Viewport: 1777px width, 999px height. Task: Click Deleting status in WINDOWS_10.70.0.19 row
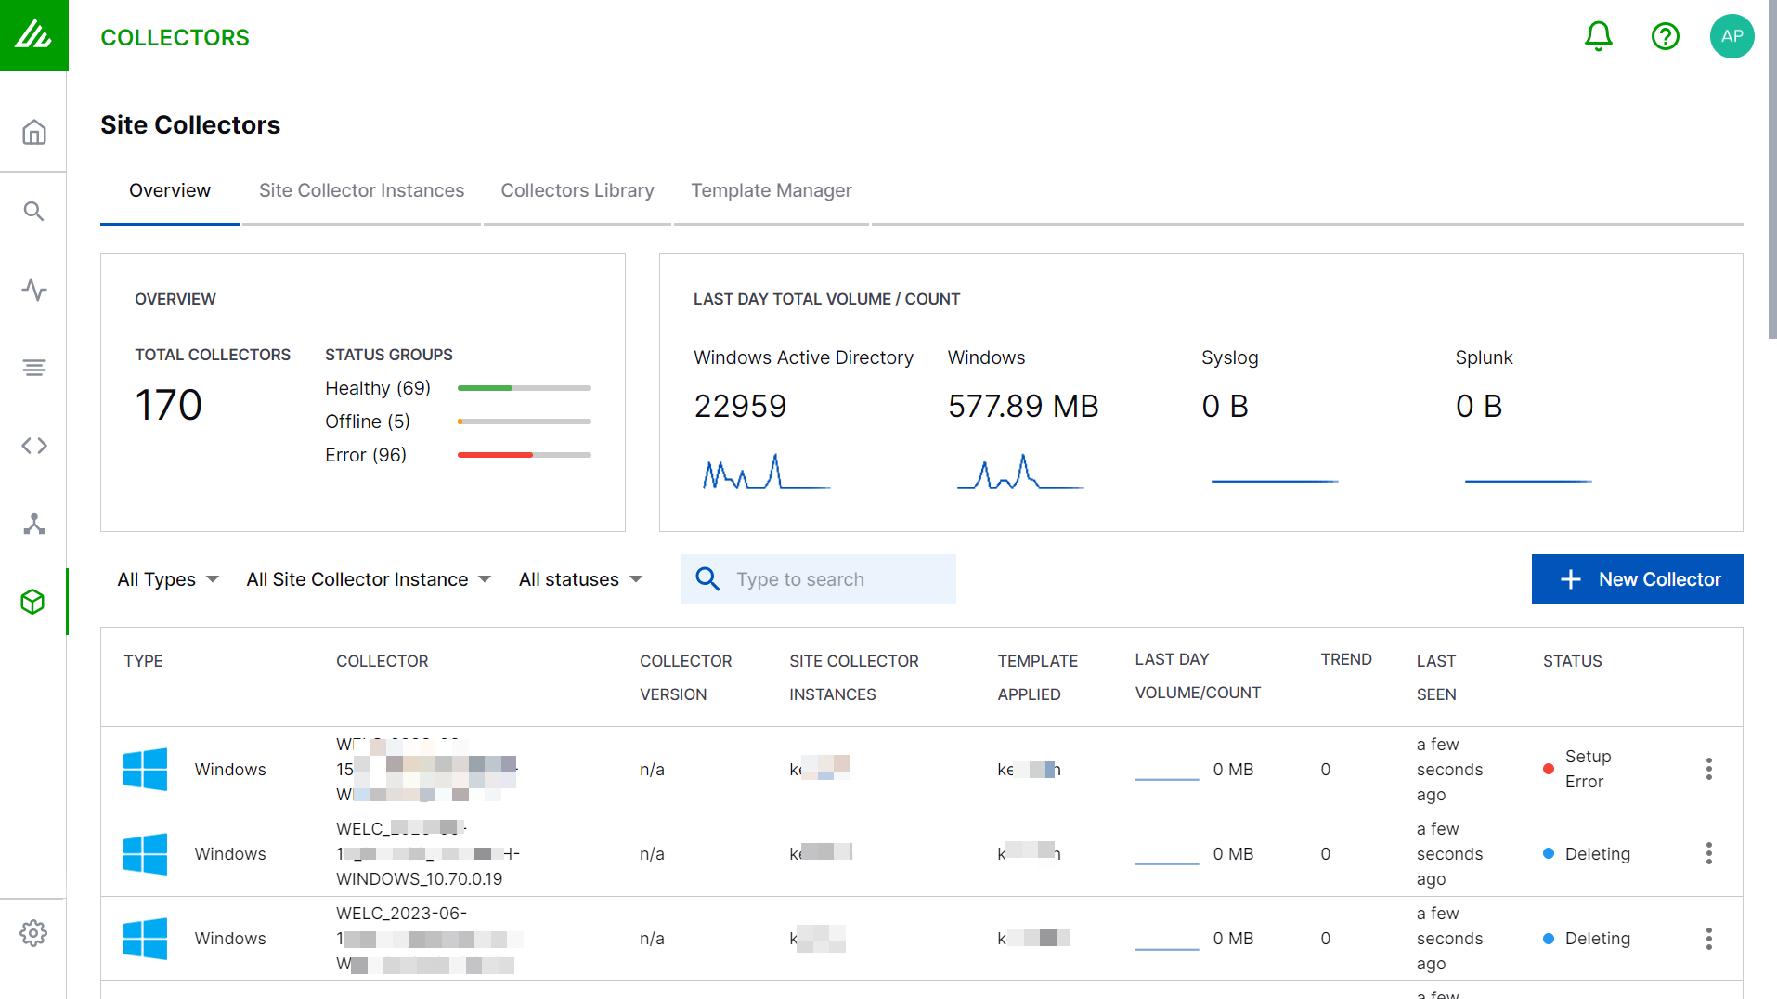[x=1597, y=854]
